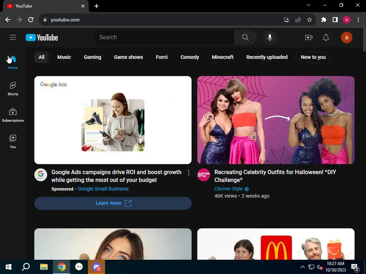
Task: View site information lock icon
Action: 45,20
